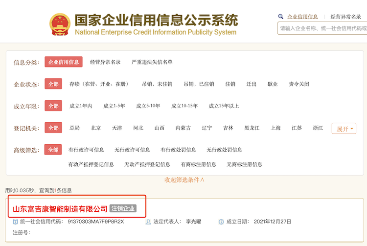Screen dimensions: 367x246
Task: Select 总局 registration authority
Action: 75,128
